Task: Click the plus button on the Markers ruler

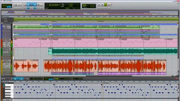Action: coord(13,21)
